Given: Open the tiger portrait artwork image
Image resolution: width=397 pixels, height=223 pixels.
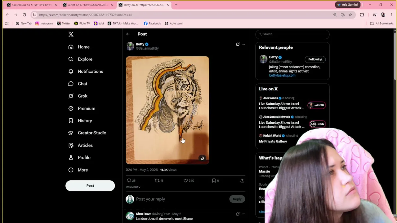Looking at the screenshot, I should tap(167, 110).
